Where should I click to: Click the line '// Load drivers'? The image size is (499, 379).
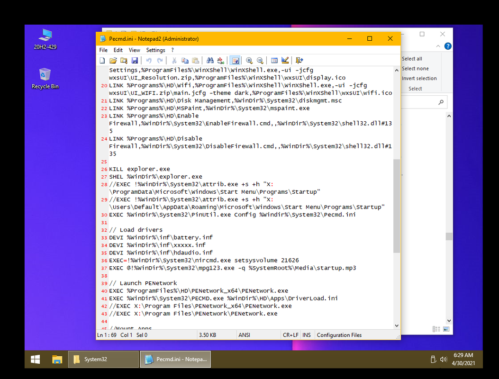point(136,230)
